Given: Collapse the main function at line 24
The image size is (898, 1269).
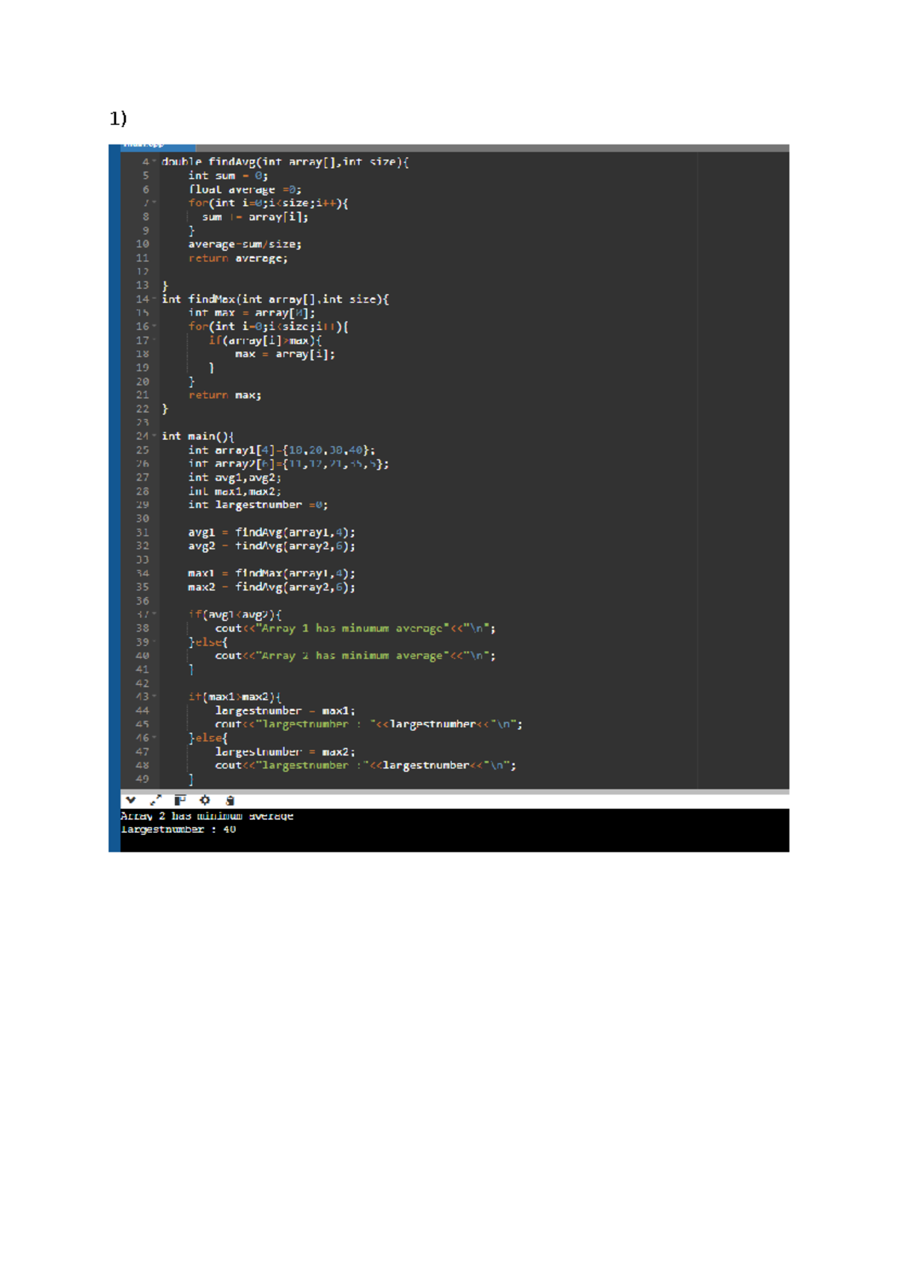Looking at the screenshot, I should point(155,436).
